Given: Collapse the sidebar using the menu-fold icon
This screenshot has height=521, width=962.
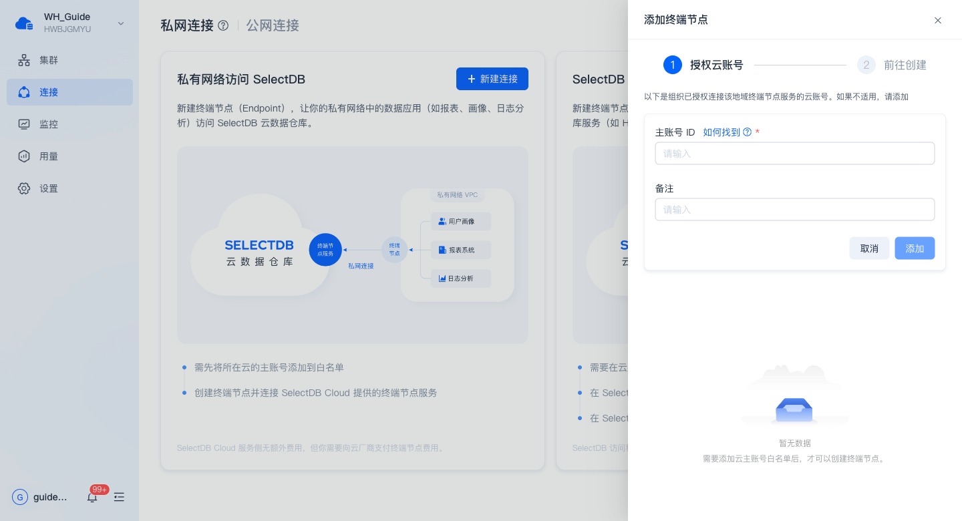Looking at the screenshot, I should point(119,497).
